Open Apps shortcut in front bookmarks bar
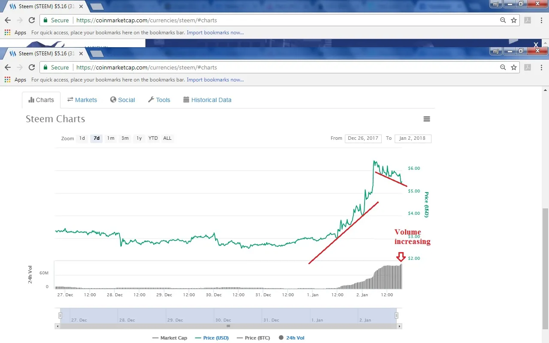The image size is (549, 343). pos(15,80)
